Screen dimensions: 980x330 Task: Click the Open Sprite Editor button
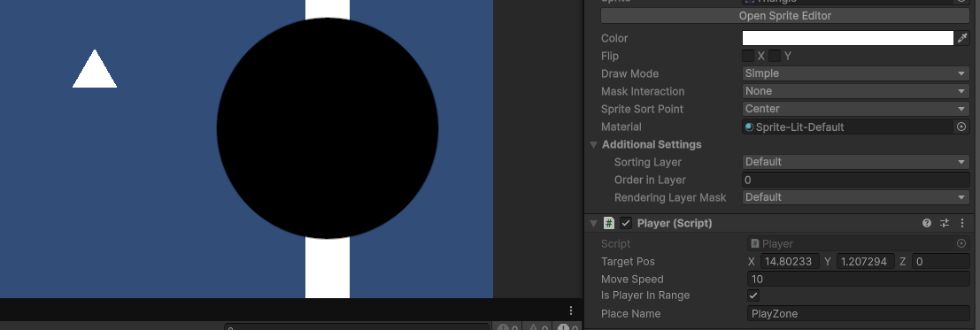coord(785,16)
